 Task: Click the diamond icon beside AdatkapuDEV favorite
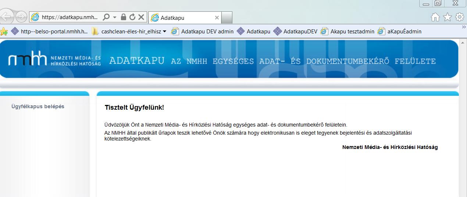point(277,31)
